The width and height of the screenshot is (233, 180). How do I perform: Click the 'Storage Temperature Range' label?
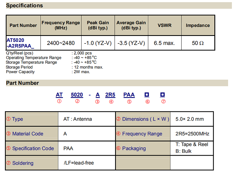pyautogui.click(x=31, y=62)
